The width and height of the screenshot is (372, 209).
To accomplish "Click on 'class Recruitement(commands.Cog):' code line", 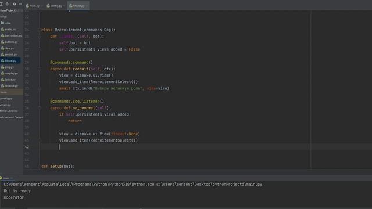I will pyautogui.click(x=78, y=30).
